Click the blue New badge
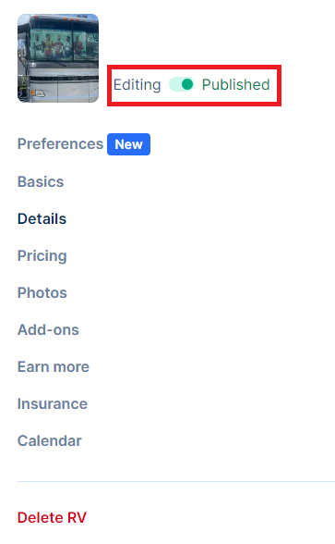The height and width of the screenshot is (544, 335). point(129,144)
